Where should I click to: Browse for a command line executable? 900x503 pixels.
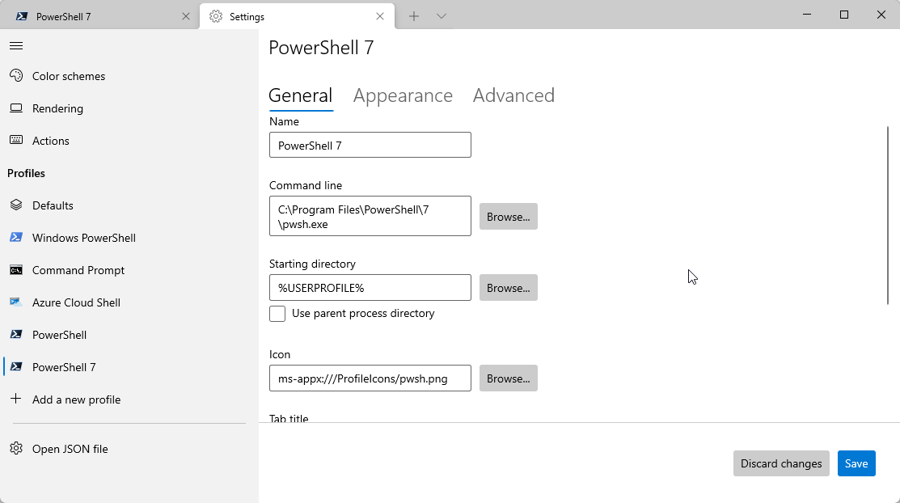508,216
